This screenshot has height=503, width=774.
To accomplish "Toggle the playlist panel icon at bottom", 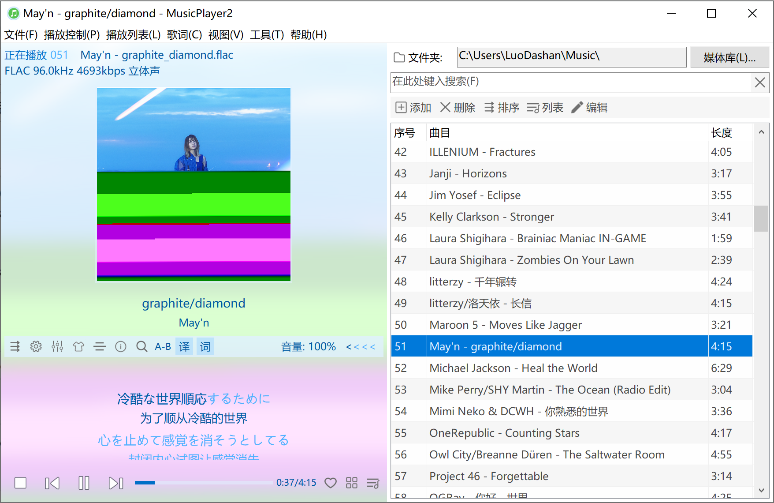I will [373, 483].
